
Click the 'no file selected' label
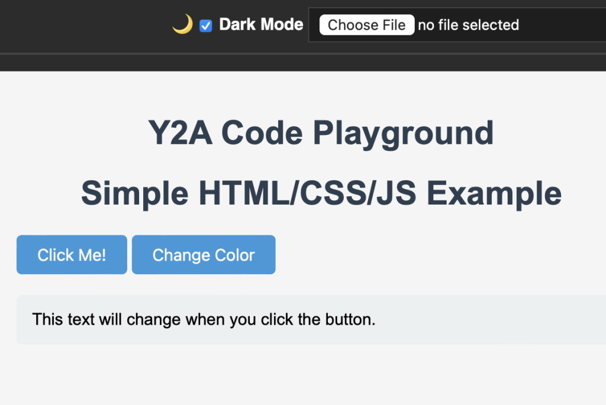[x=468, y=25]
